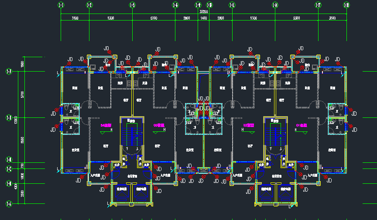This screenshot has width=377, height=220.
Task: Click the 2500 dimension at lower left
Action: tap(23, 193)
